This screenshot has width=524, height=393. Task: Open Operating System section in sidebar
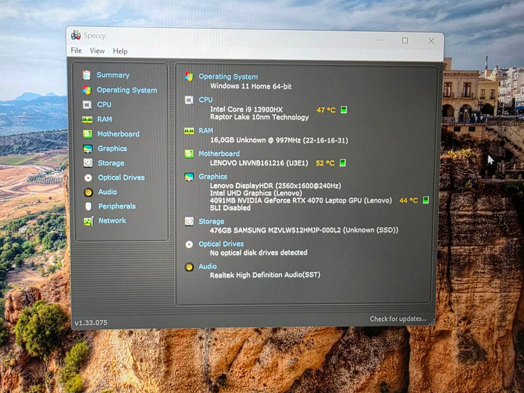click(x=127, y=90)
